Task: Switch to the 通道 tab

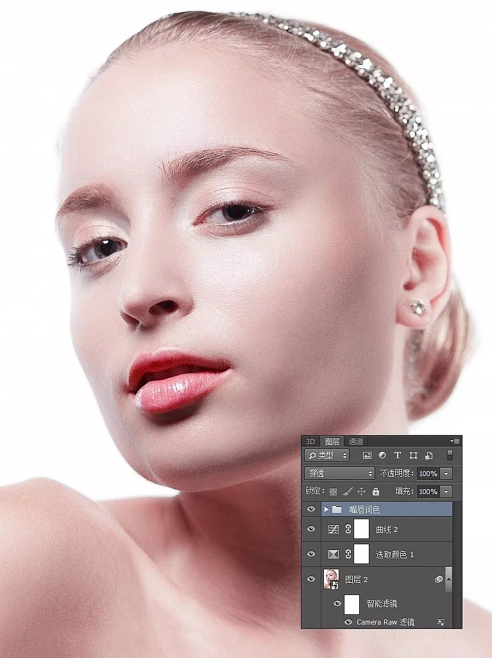Action: pyautogui.click(x=356, y=441)
